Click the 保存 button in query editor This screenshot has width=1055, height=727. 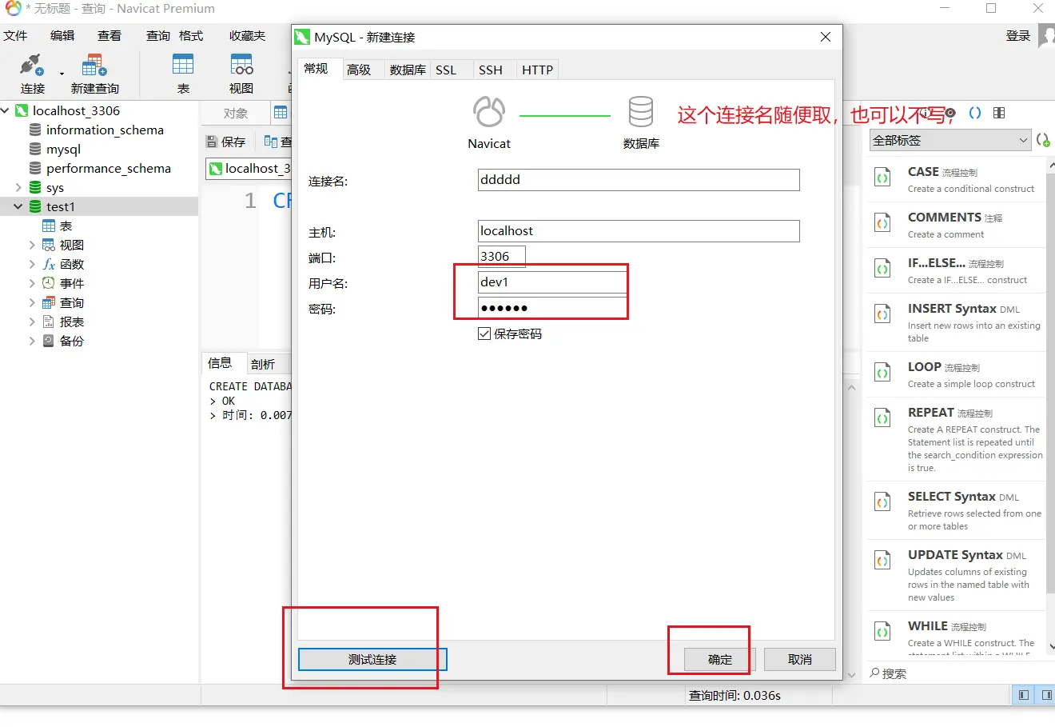click(226, 142)
